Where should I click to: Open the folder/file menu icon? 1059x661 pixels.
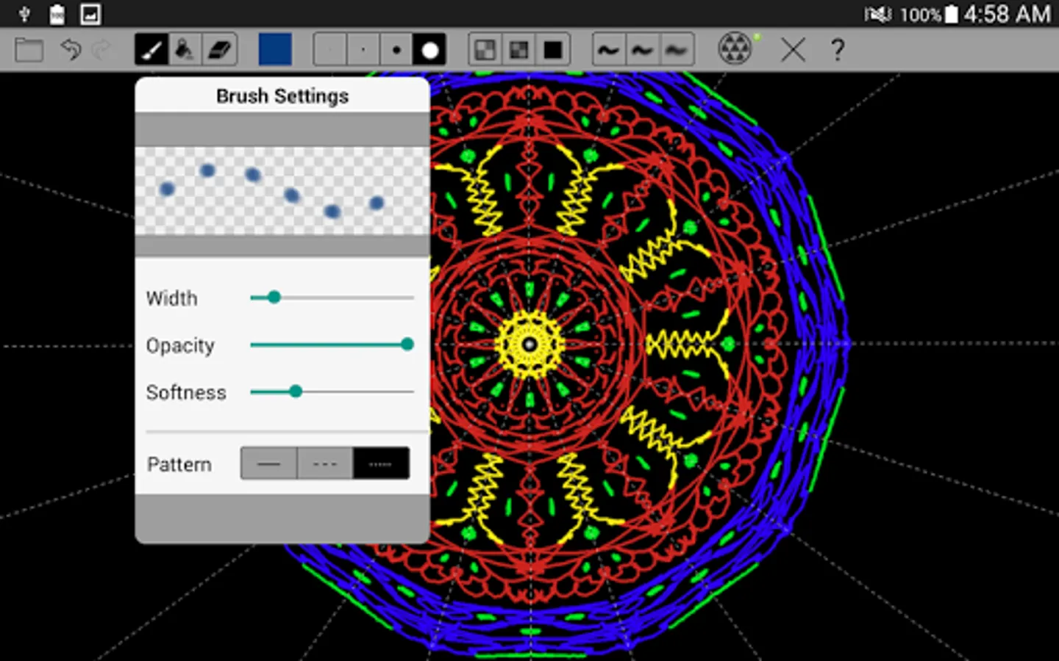pyautogui.click(x=29, y=50)
